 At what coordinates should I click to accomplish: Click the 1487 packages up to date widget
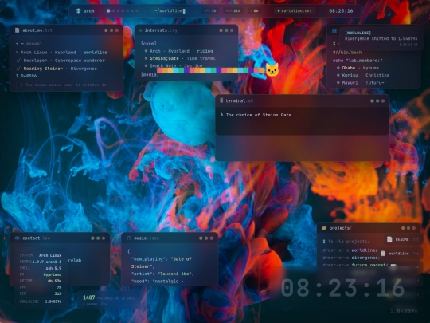[x=109, y=300]
